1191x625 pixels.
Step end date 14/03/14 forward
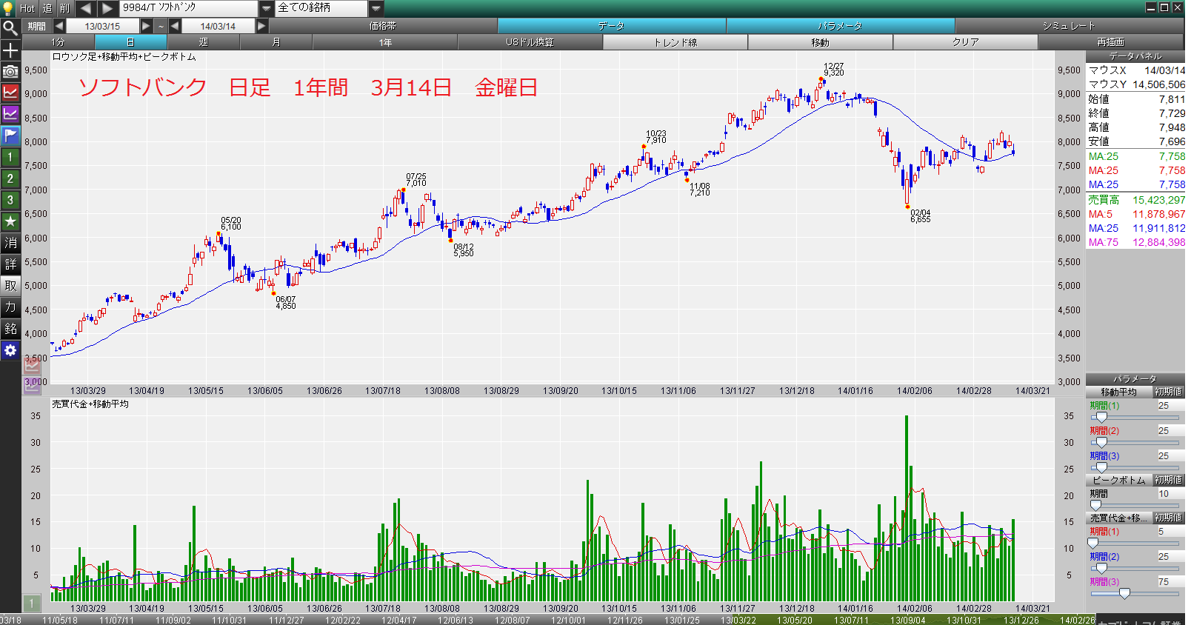point(261,26)
